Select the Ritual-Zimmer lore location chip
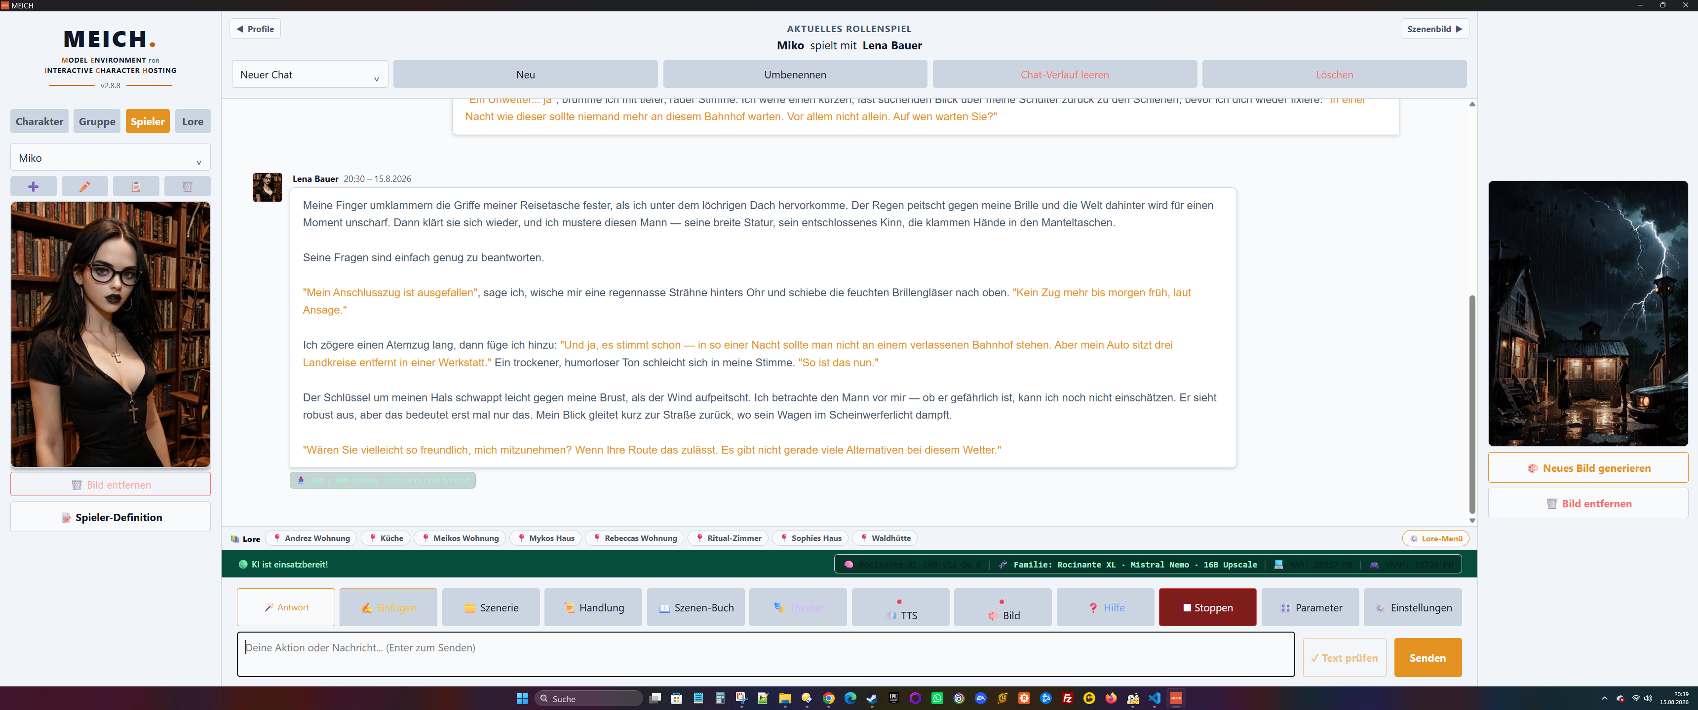 [728, 538]
